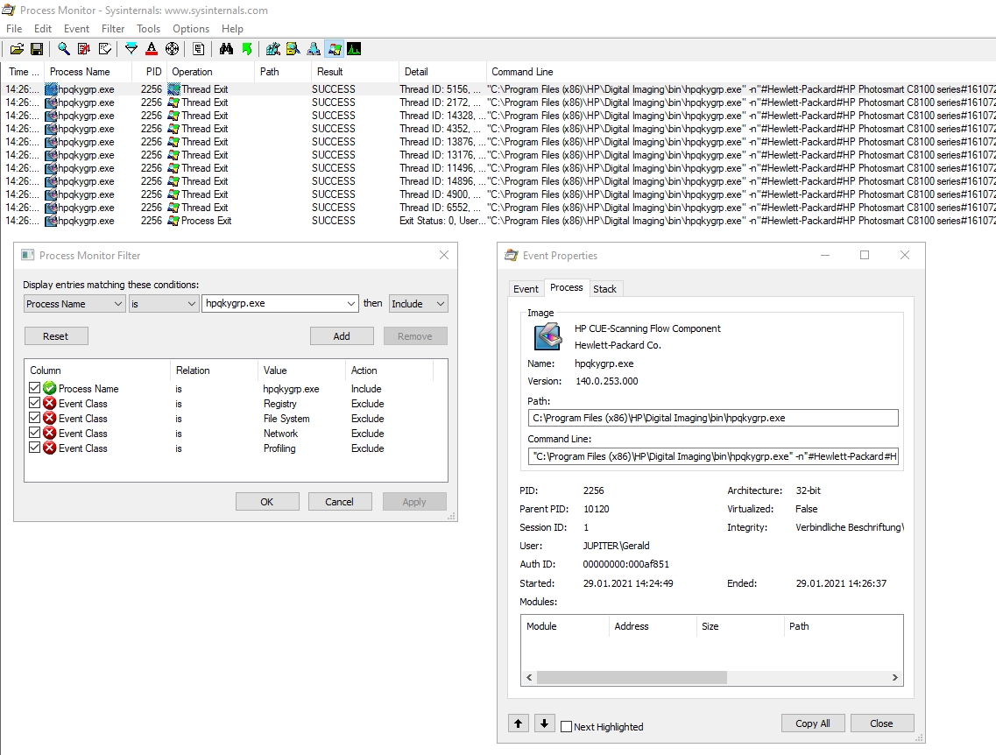
Task: Uncheck the Event Class Registry filter rule
Action: point(34,403)
